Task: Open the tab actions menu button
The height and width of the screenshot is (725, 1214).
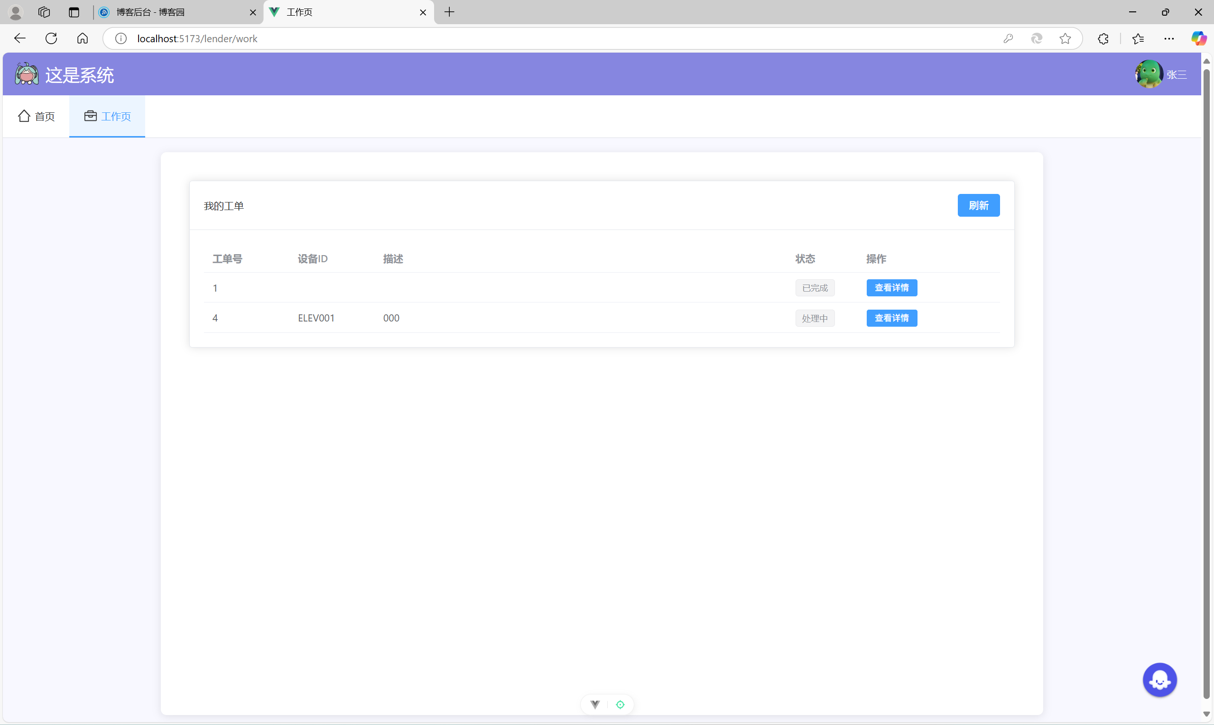Action: point(74,12)
